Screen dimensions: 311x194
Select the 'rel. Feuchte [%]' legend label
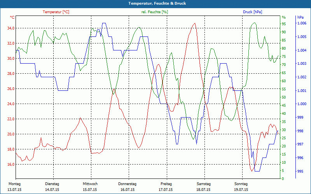point(155,12)
